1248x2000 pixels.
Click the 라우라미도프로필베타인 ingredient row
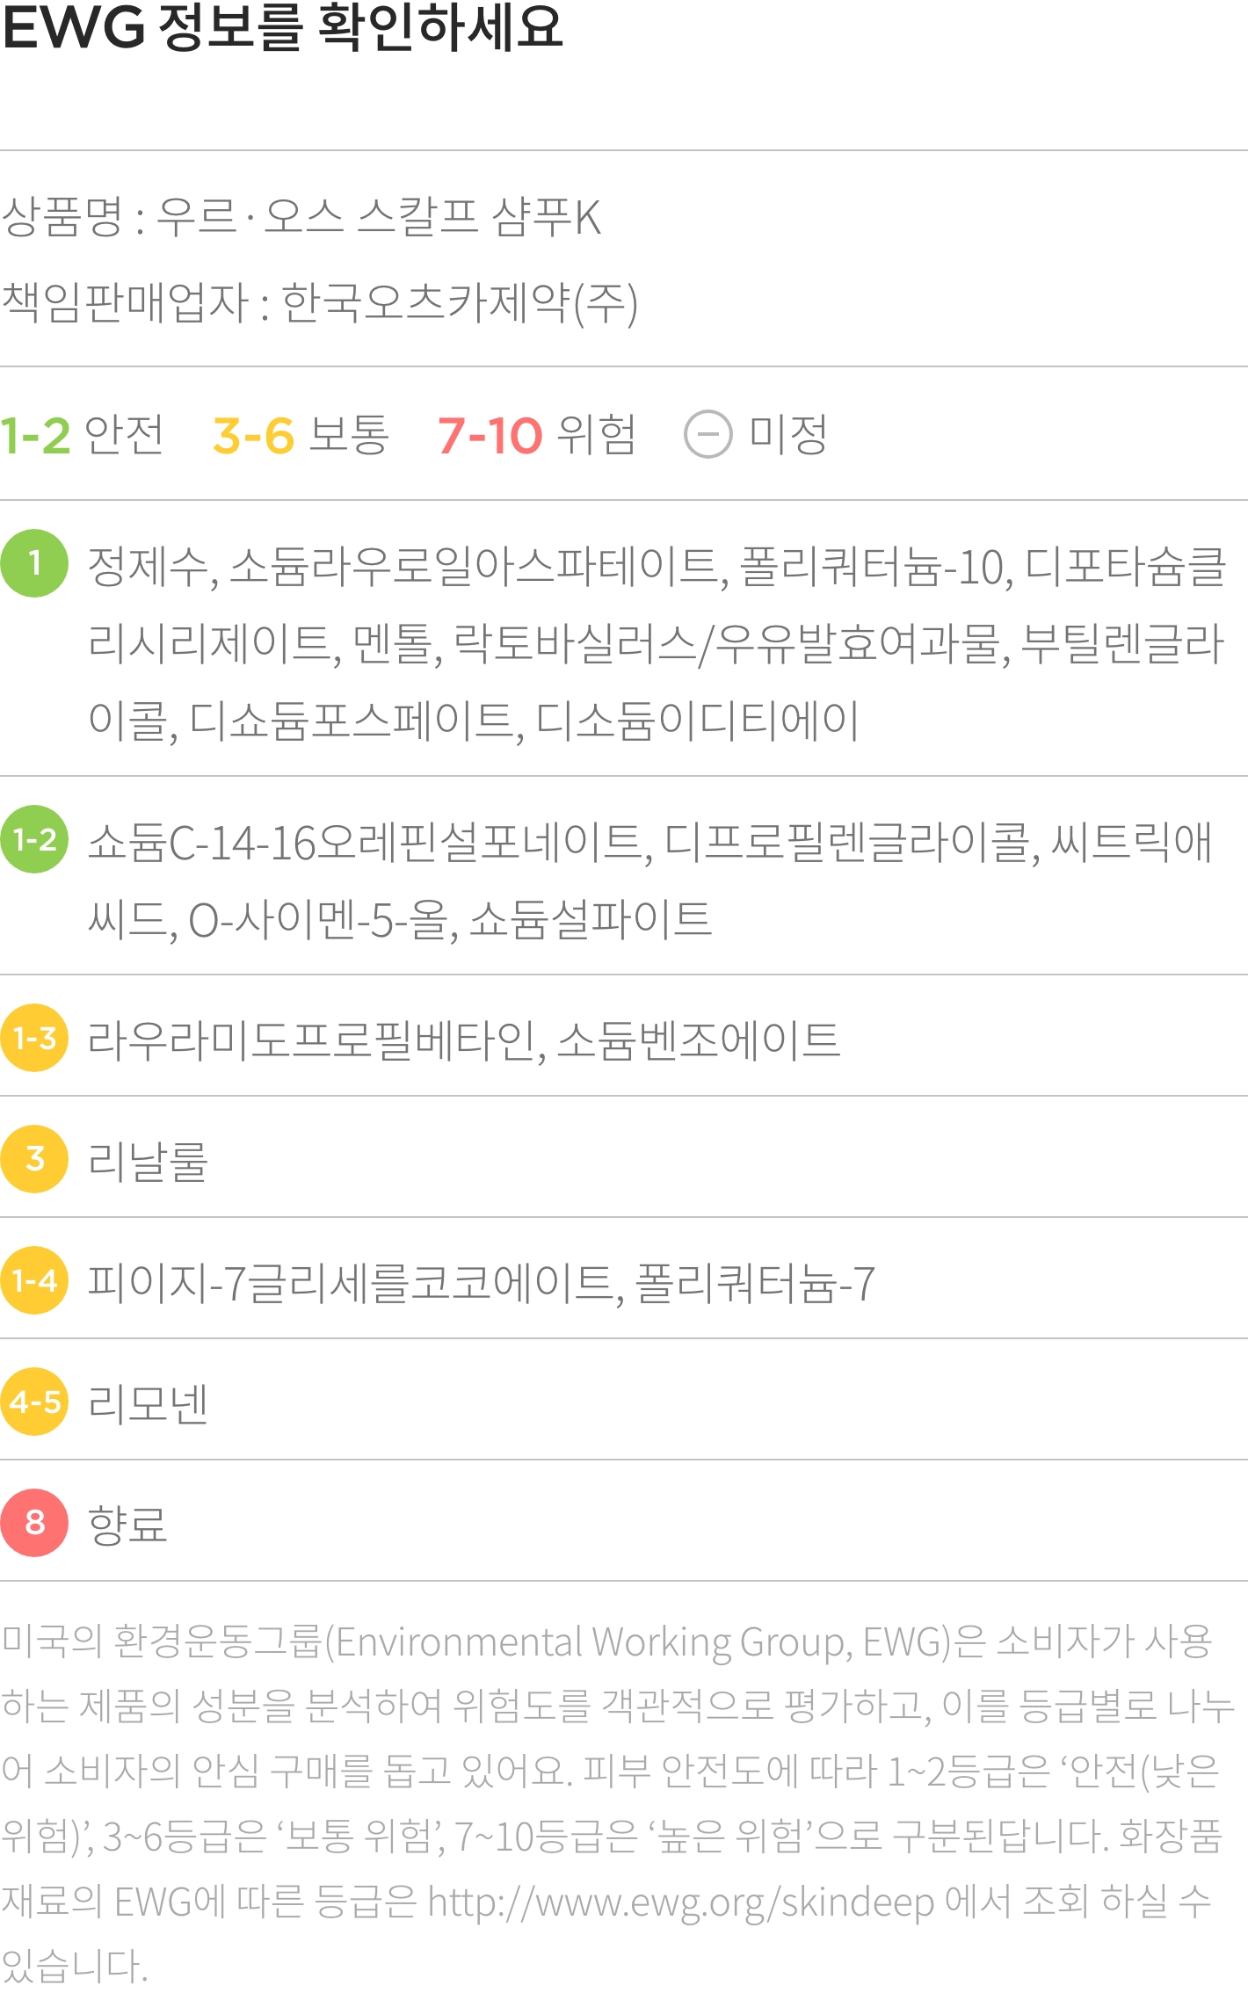312,1040
